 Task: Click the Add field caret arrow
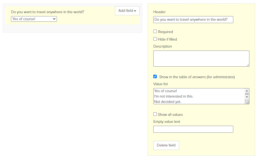tap(135, 11)
